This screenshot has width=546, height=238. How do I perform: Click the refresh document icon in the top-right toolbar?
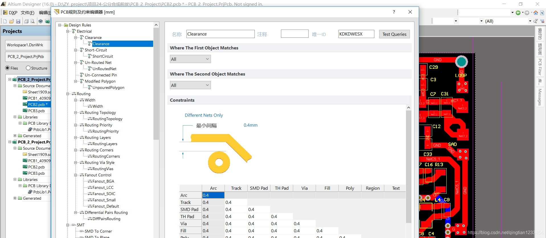(542, 12)
